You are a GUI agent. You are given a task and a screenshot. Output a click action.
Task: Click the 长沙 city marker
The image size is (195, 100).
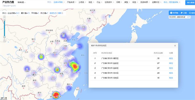(x=53, y=77)
